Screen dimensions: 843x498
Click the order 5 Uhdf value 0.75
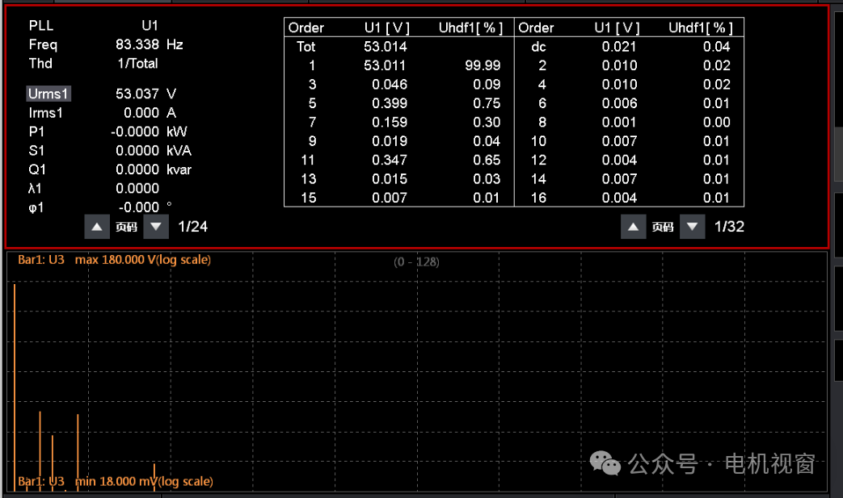coord(487,103)
